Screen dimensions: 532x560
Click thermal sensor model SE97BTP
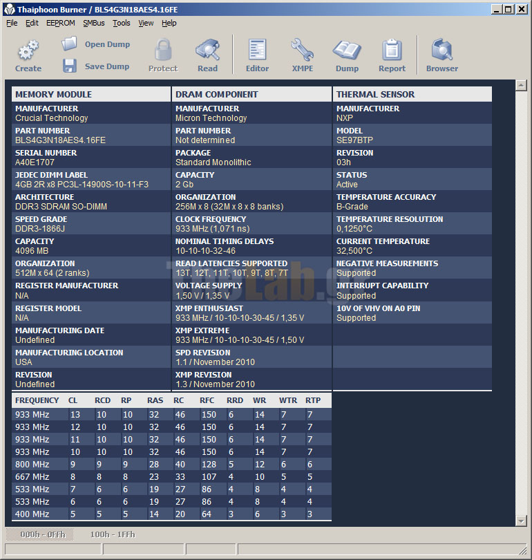point(354,140)
